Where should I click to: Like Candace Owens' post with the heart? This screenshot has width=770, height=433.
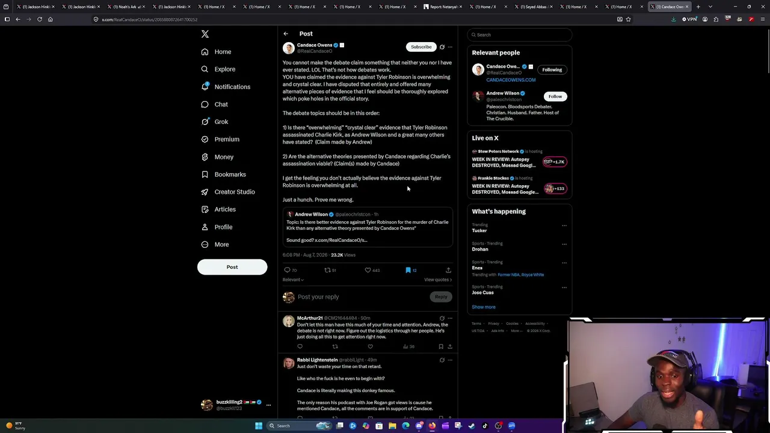[368, 270]
